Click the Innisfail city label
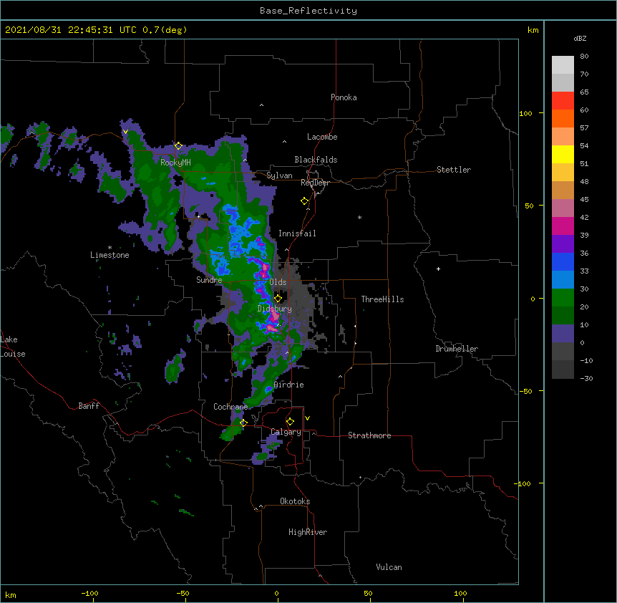The width and height of the screenshot is (617, 603). tap(297, 233)
